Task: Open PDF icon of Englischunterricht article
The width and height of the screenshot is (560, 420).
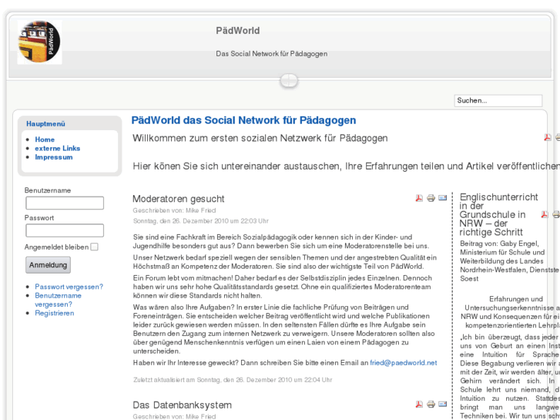Action: point(545,214)
